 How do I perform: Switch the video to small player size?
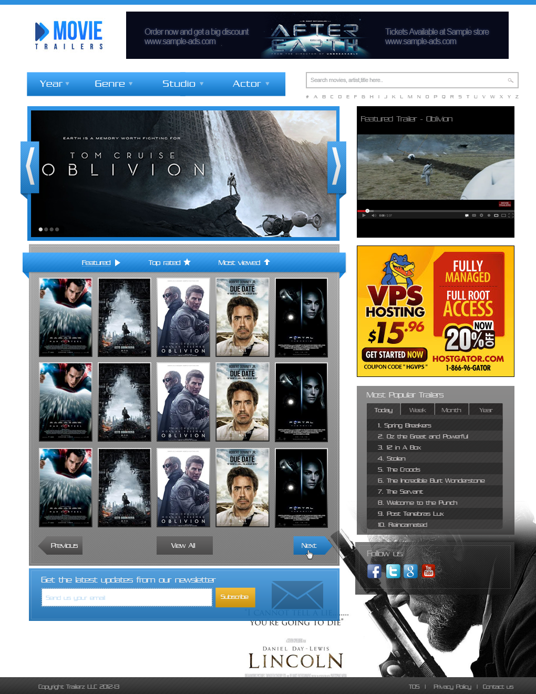pos(496,216)
